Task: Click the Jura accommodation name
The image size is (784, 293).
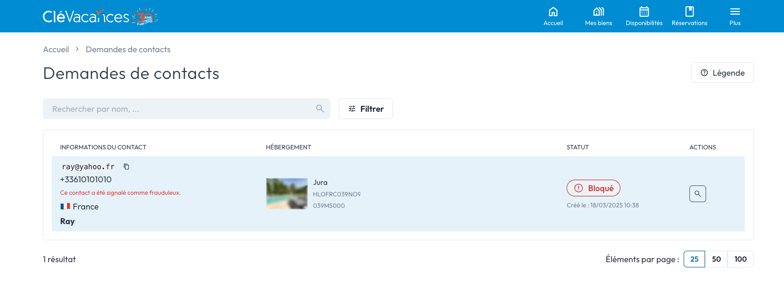Action: [320, 182]
